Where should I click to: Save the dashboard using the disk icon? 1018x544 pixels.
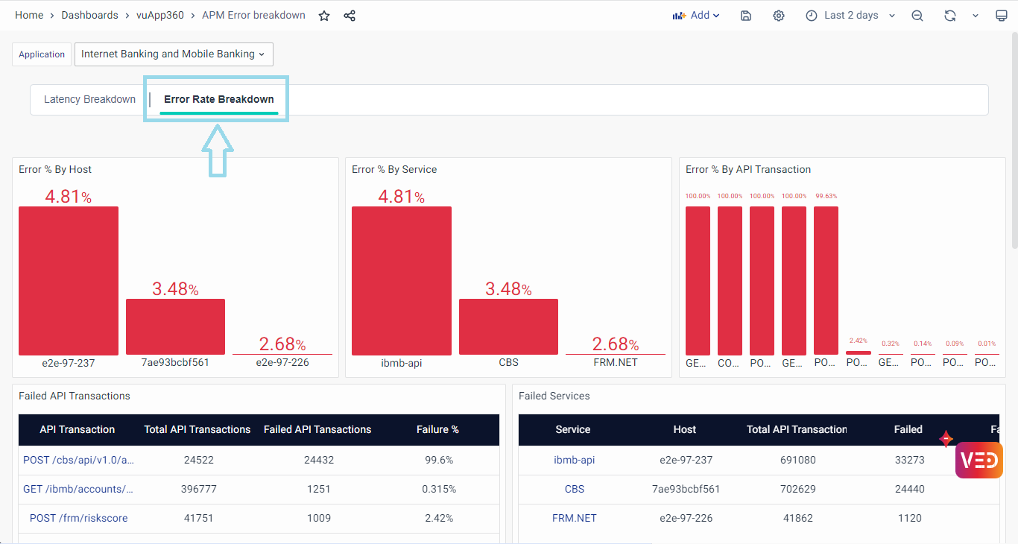(x=746, y=16)
